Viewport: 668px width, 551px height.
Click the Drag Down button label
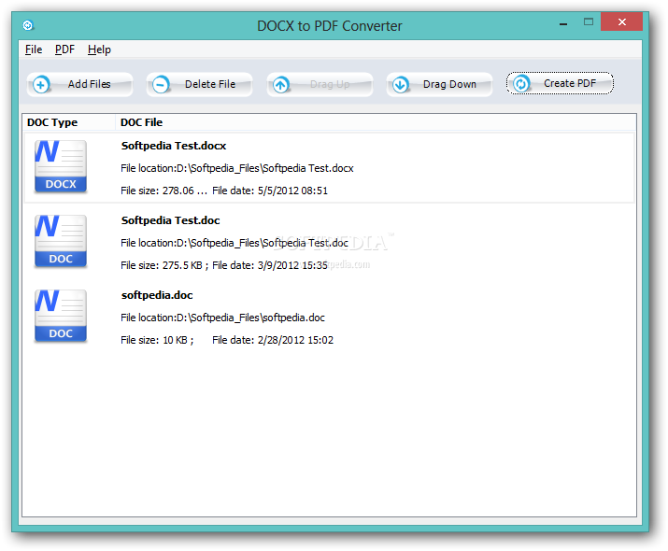click(449, 84)
